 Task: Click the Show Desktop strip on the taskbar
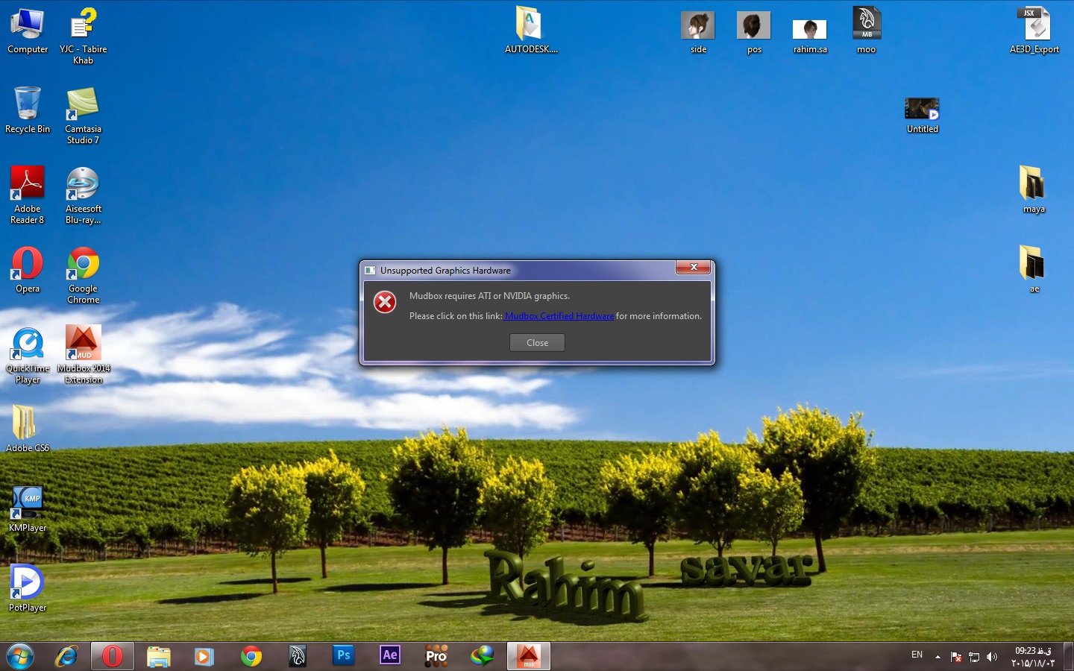coord(1069,656)
